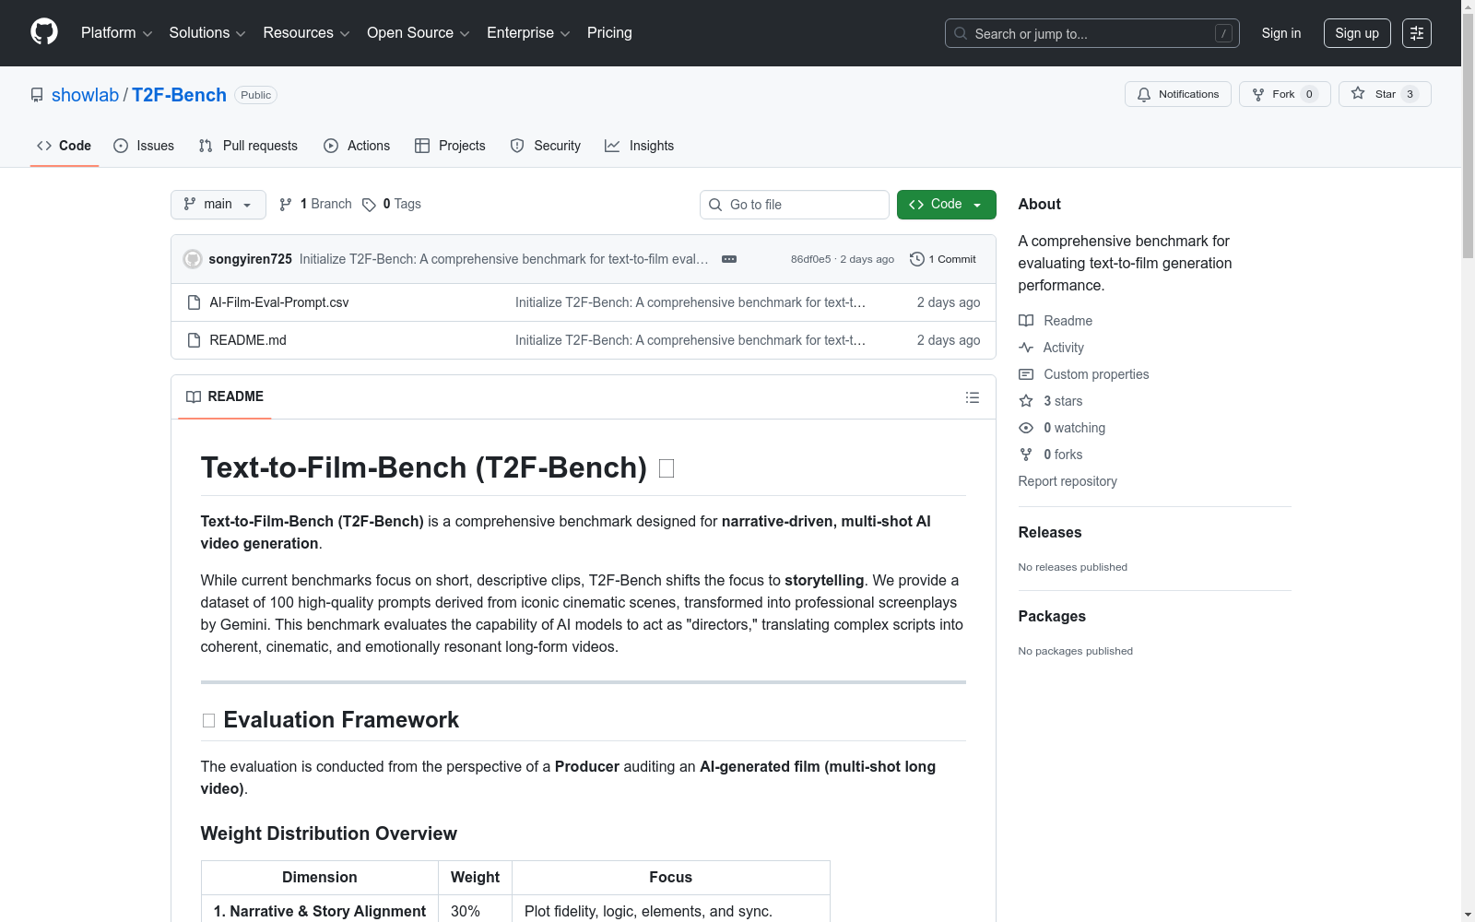
Task: Switch to the Projects tab
Action: 450,146
